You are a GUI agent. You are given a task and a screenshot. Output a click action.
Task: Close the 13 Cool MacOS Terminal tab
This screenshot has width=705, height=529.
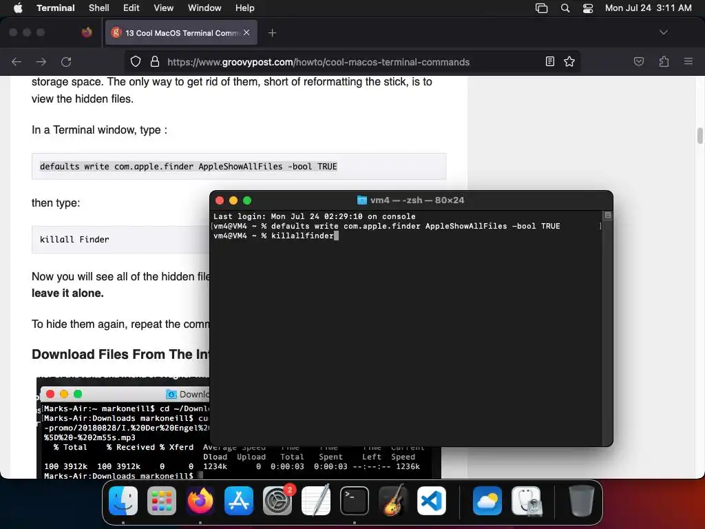pos(246,32)
